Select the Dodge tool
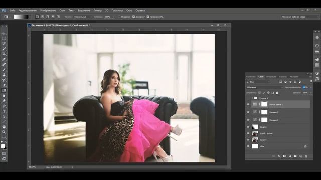 pos(4,101)
